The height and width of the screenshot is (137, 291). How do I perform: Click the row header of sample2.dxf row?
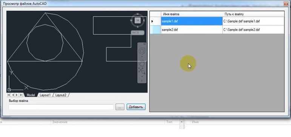pos(156,30)
